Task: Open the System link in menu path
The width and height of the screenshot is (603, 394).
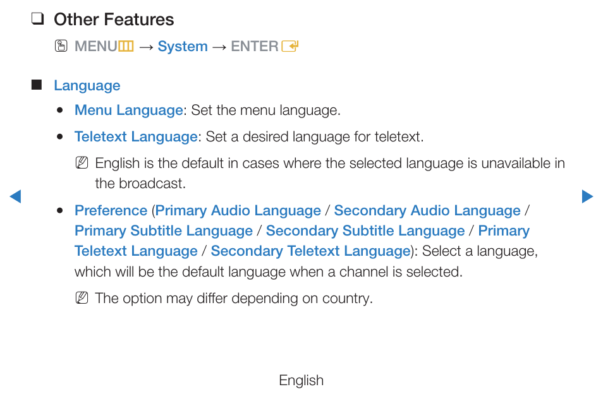Action: tap(183, 47)
